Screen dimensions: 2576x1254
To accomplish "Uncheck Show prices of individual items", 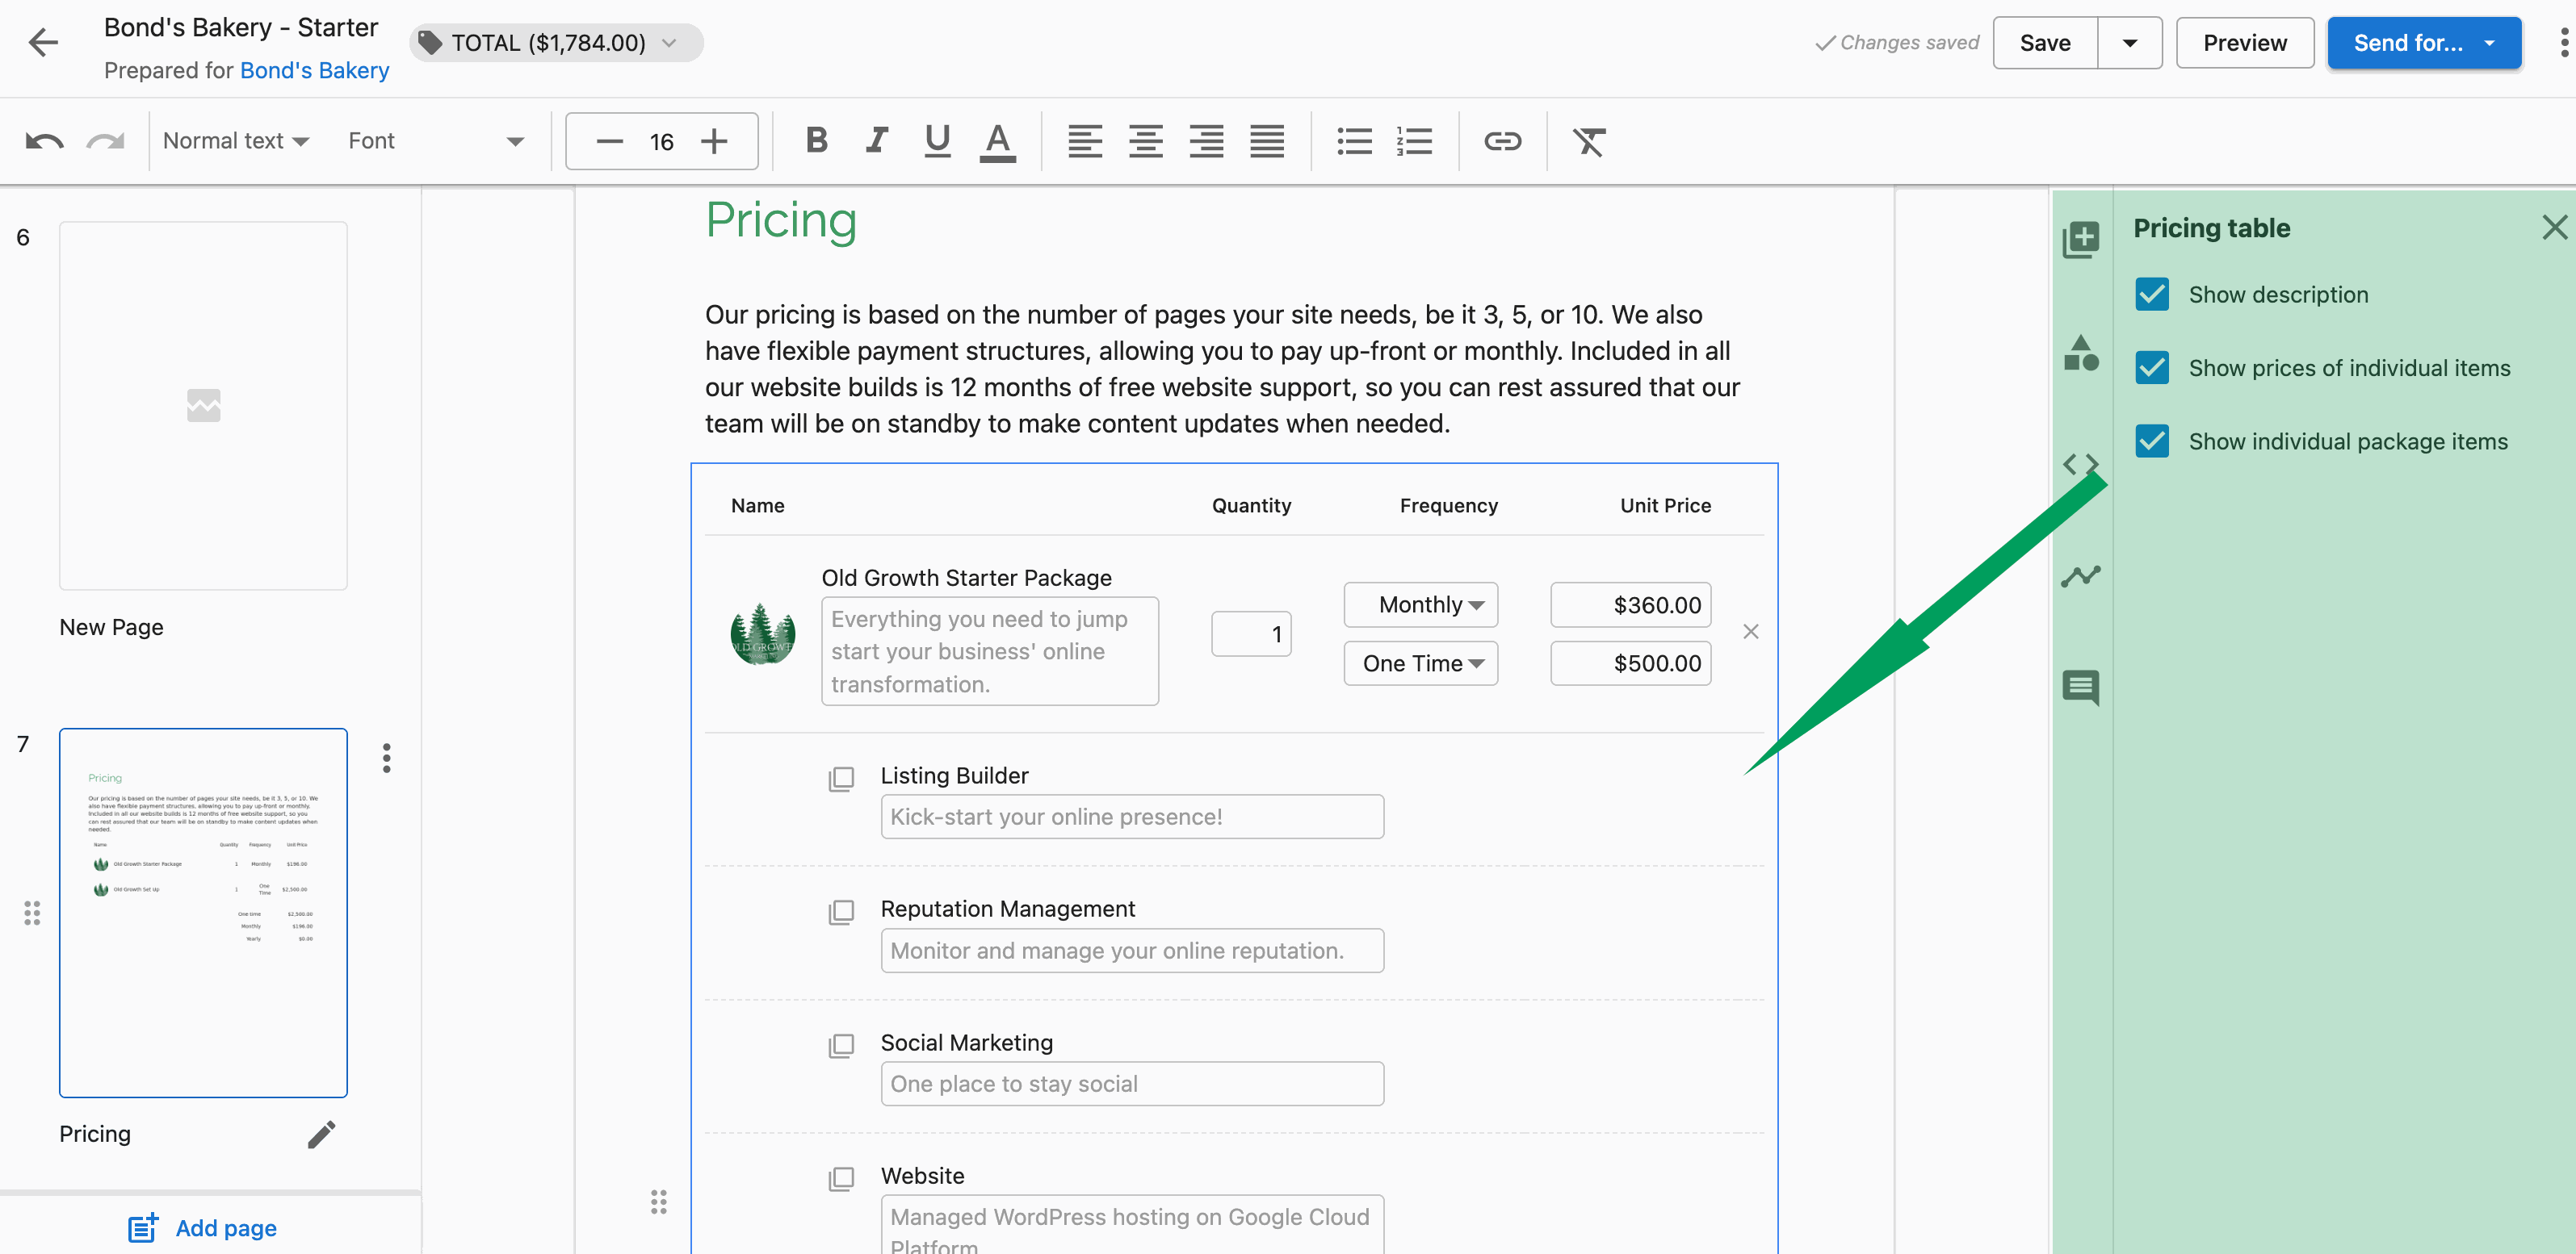I will tap(2152, 368).
